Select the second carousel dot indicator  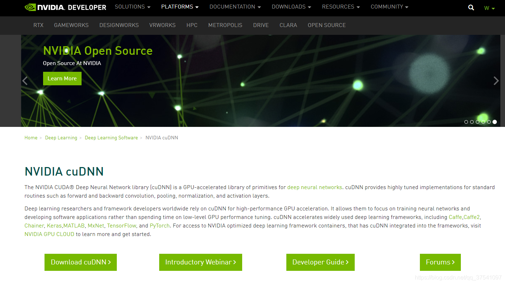point(472,122)
